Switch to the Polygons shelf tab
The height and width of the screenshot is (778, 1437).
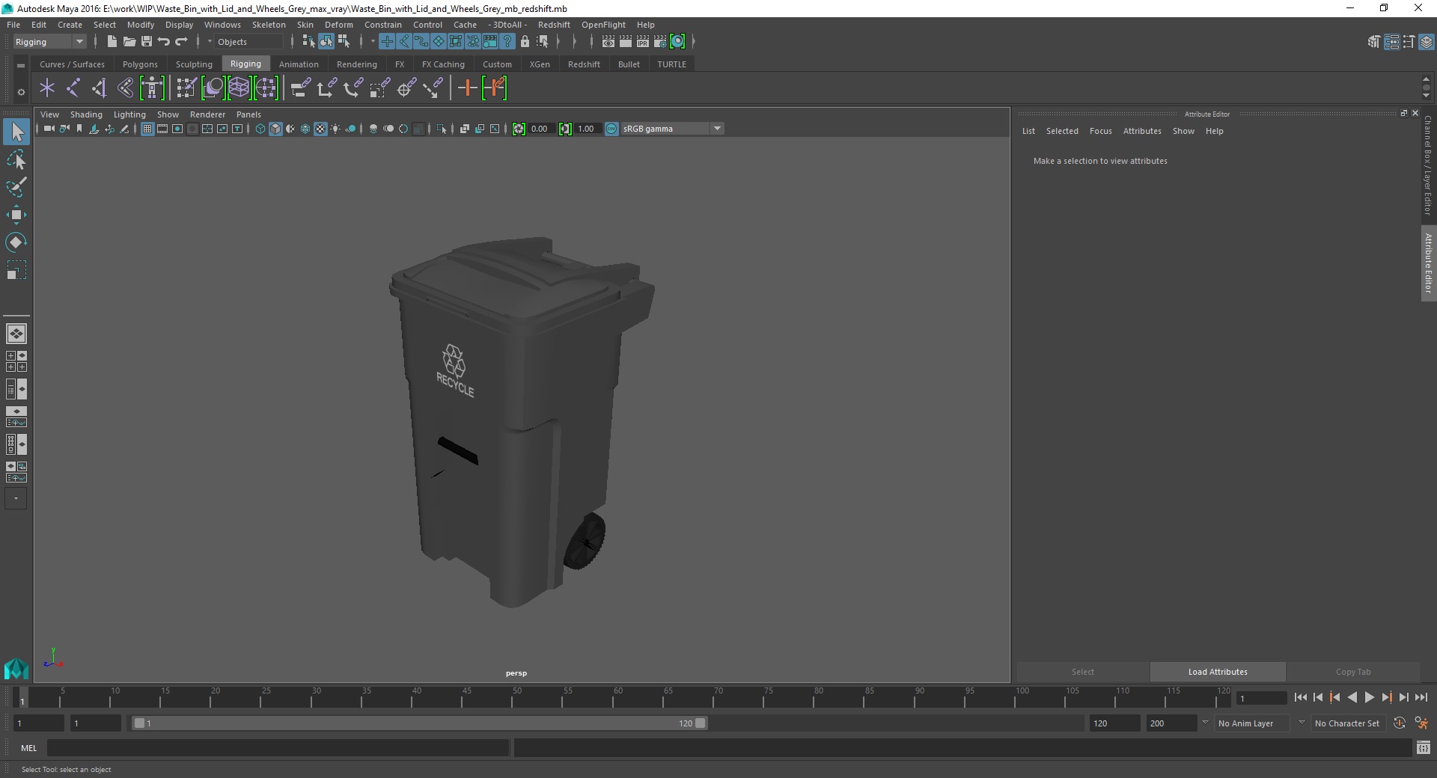coord(140,64)
